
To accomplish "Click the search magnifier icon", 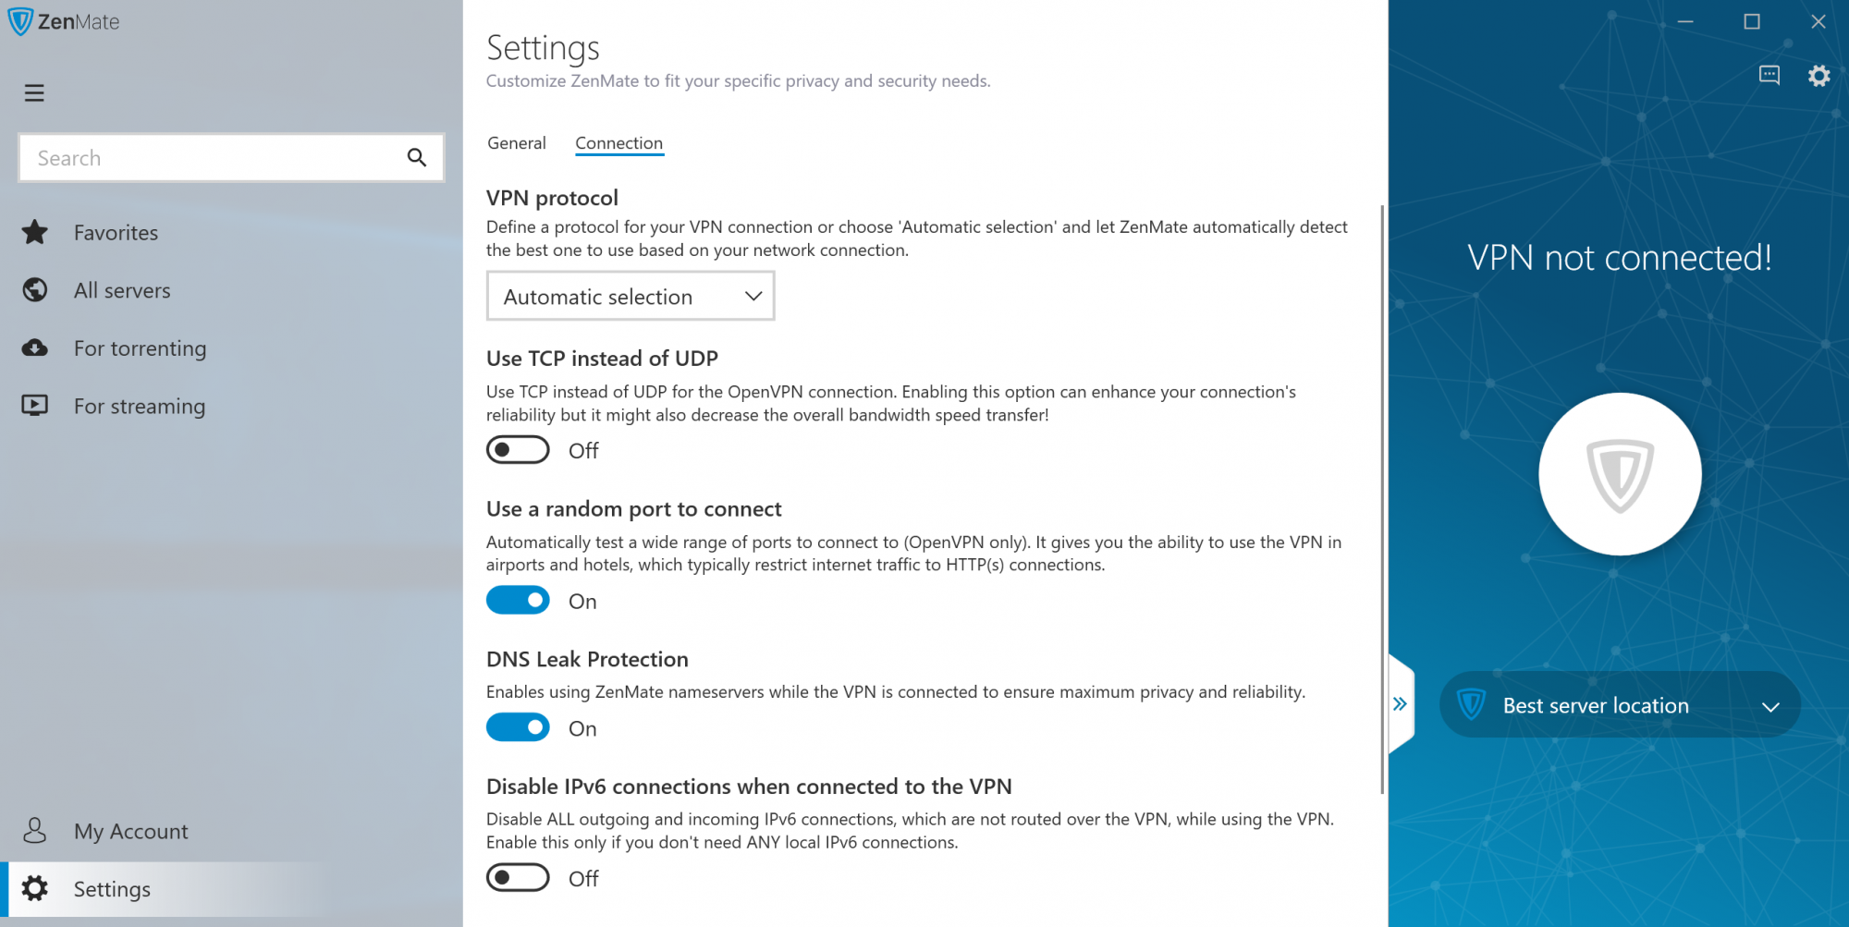I will (x=417, y=158).
